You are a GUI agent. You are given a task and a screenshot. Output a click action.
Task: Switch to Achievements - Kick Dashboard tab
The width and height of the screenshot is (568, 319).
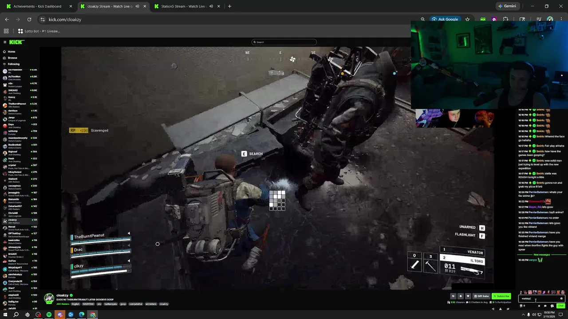click(x=38, y=6)
